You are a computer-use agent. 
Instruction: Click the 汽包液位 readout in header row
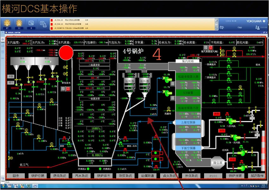click(96, 42)
